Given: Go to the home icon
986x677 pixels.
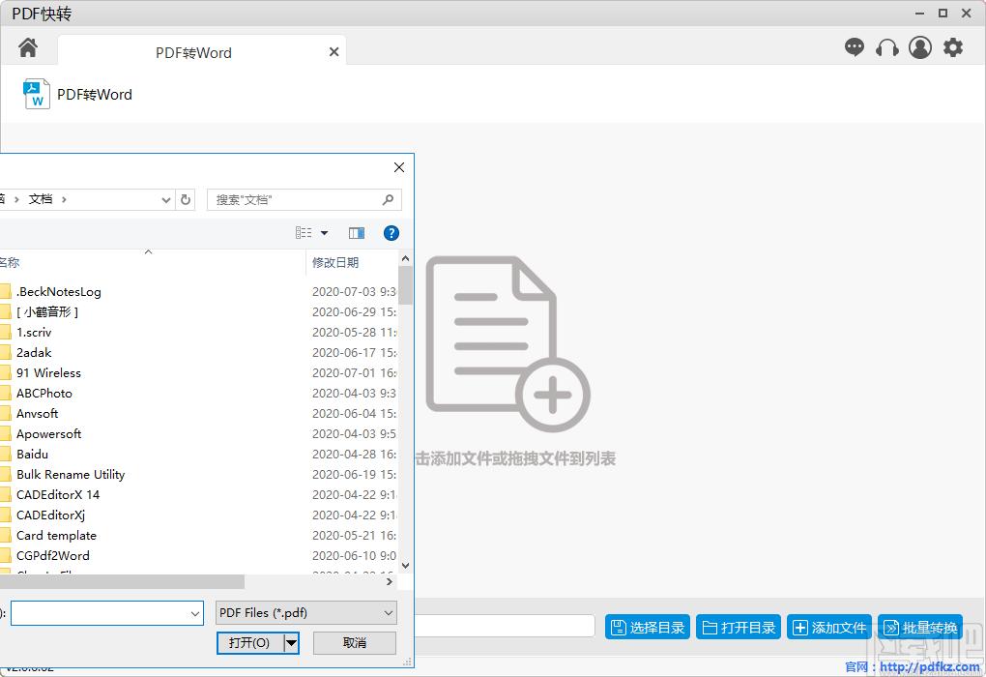Looking at the screenshot, I should tap(28, 47).
